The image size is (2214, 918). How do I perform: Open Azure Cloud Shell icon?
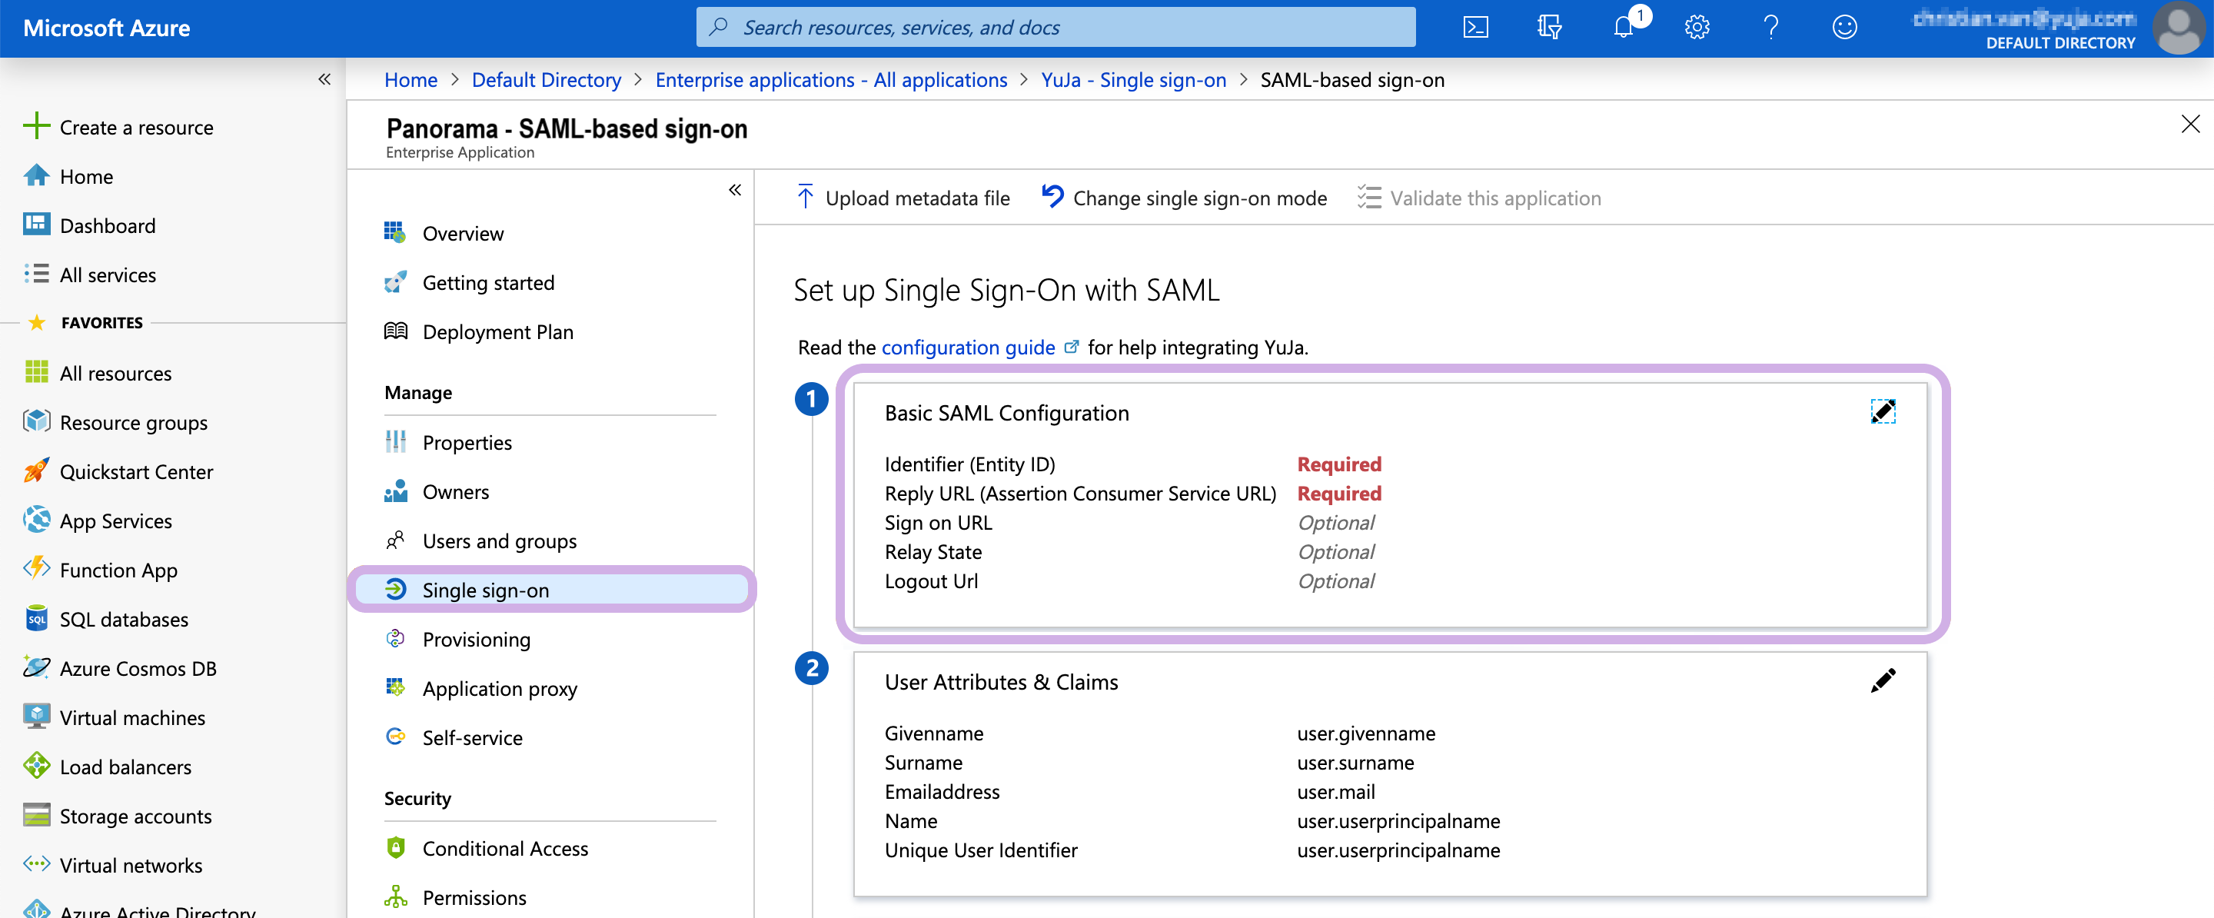coord(1475,28)
